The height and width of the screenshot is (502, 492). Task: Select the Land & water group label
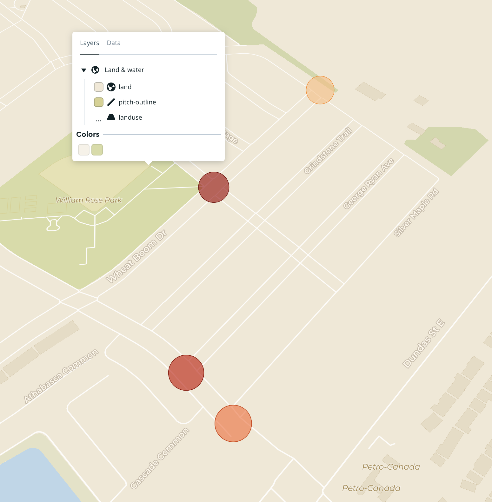point(124,70)
